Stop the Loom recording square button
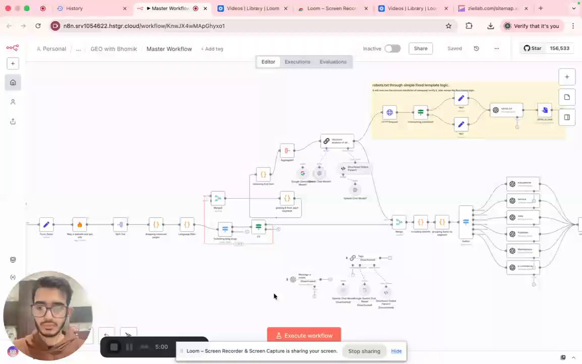This screenshot has height=364, width=582. pyautogui.click(x=114, y=347)
